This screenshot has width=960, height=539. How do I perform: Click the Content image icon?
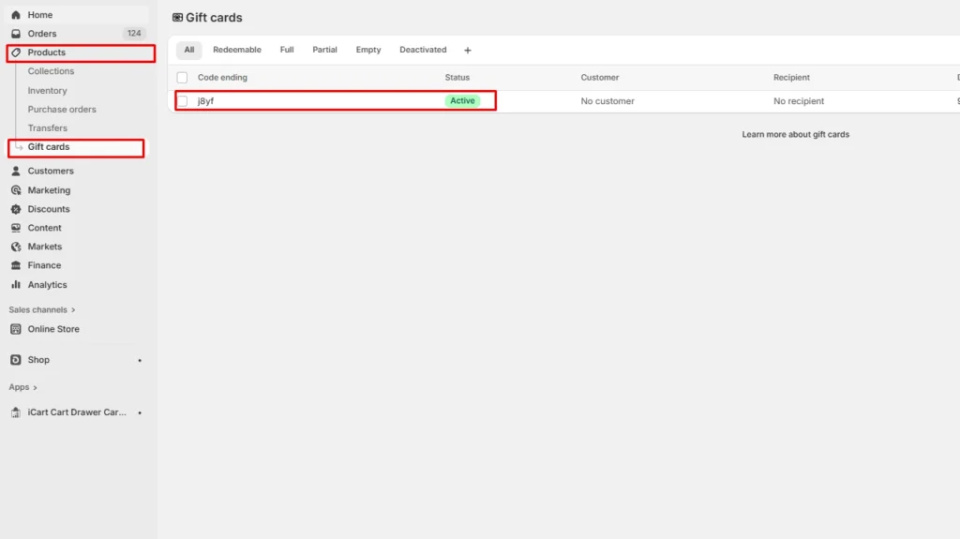[x=16, y=228]
